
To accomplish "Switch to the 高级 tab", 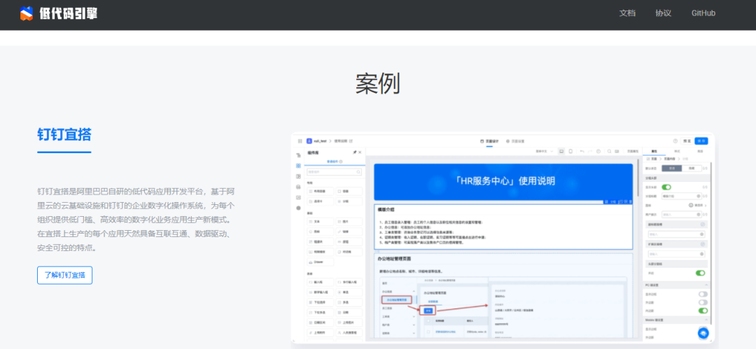I will [700, 151].
